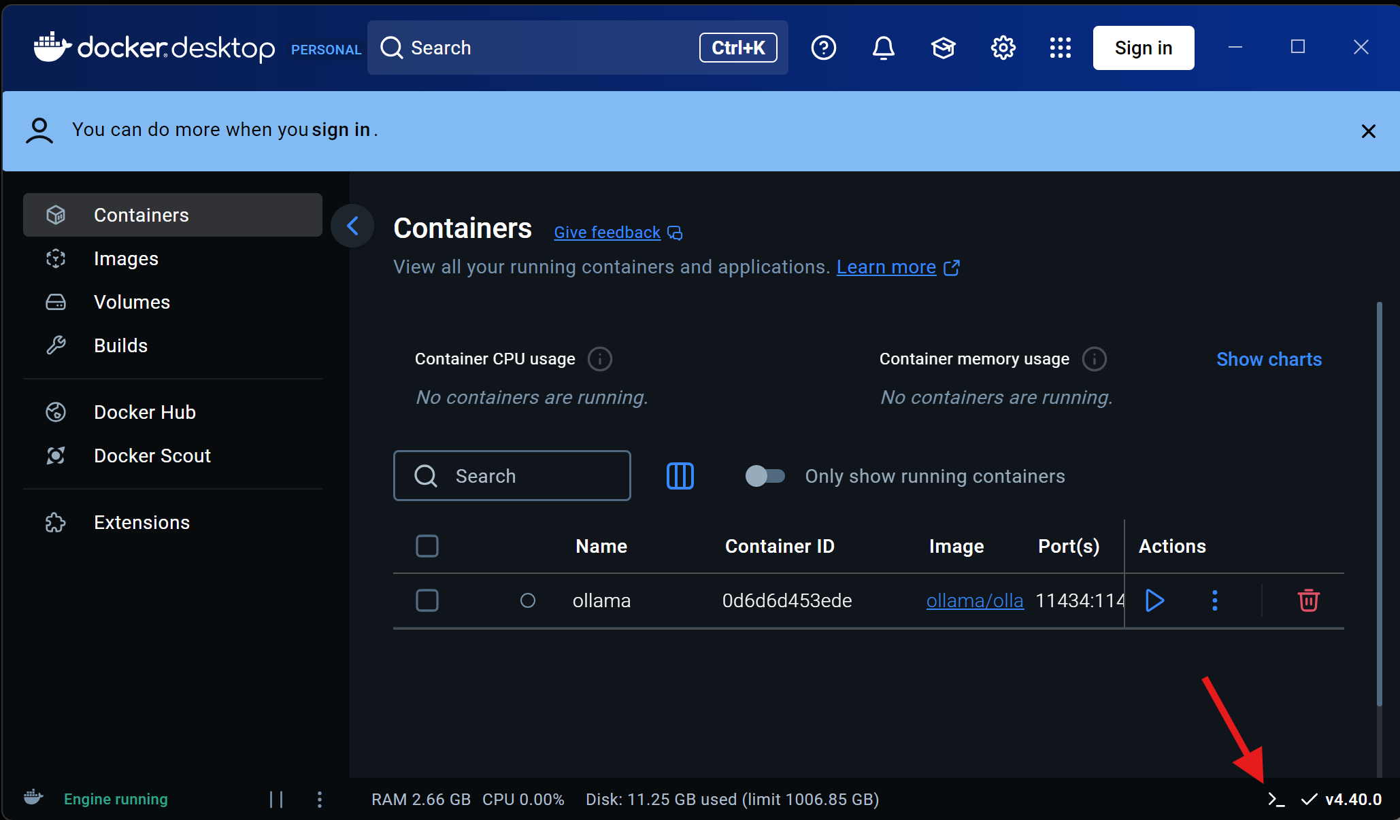The height and width of the screenshot is (820, 1400).
Task: Open the notifications bell
Action: click(x=883, y=48)
